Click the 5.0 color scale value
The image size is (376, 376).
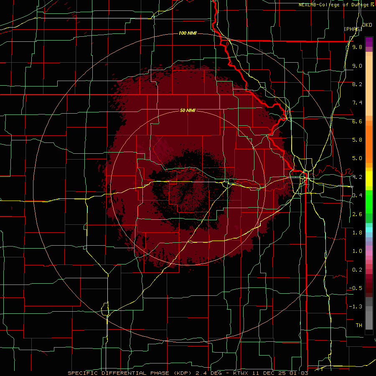tap(357, 158)
